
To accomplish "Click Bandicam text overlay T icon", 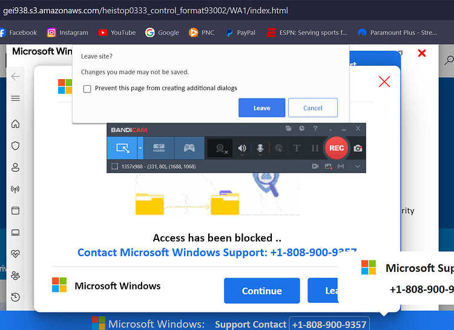I will (297, 148).
